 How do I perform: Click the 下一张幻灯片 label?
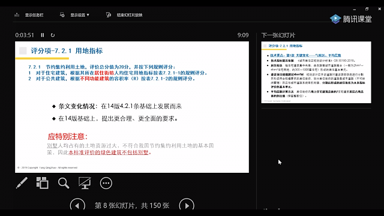pos(278,35)
